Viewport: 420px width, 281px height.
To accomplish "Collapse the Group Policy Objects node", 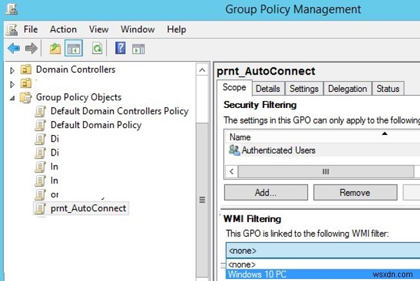I will point(12,98).
